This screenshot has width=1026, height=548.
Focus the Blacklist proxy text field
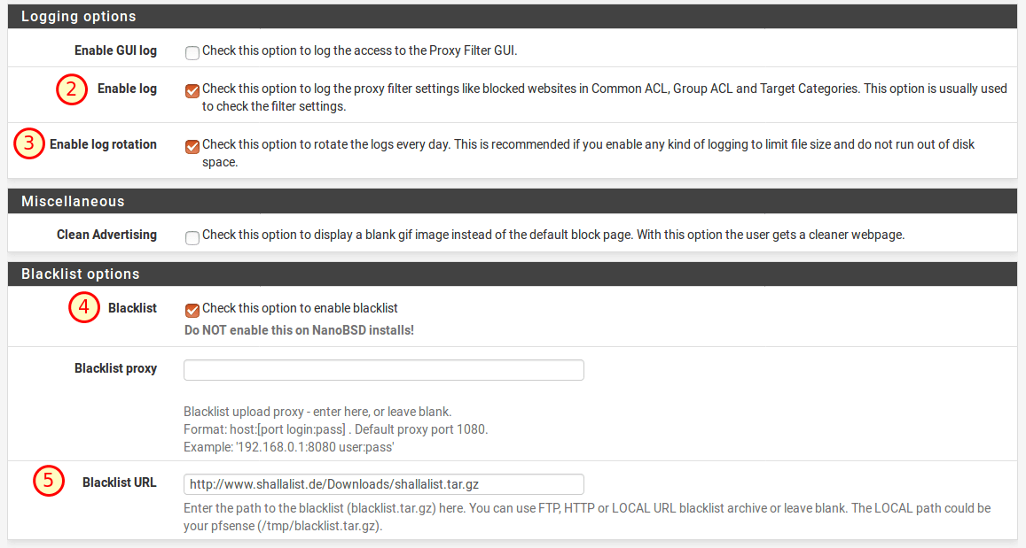(x=383, y=370)
